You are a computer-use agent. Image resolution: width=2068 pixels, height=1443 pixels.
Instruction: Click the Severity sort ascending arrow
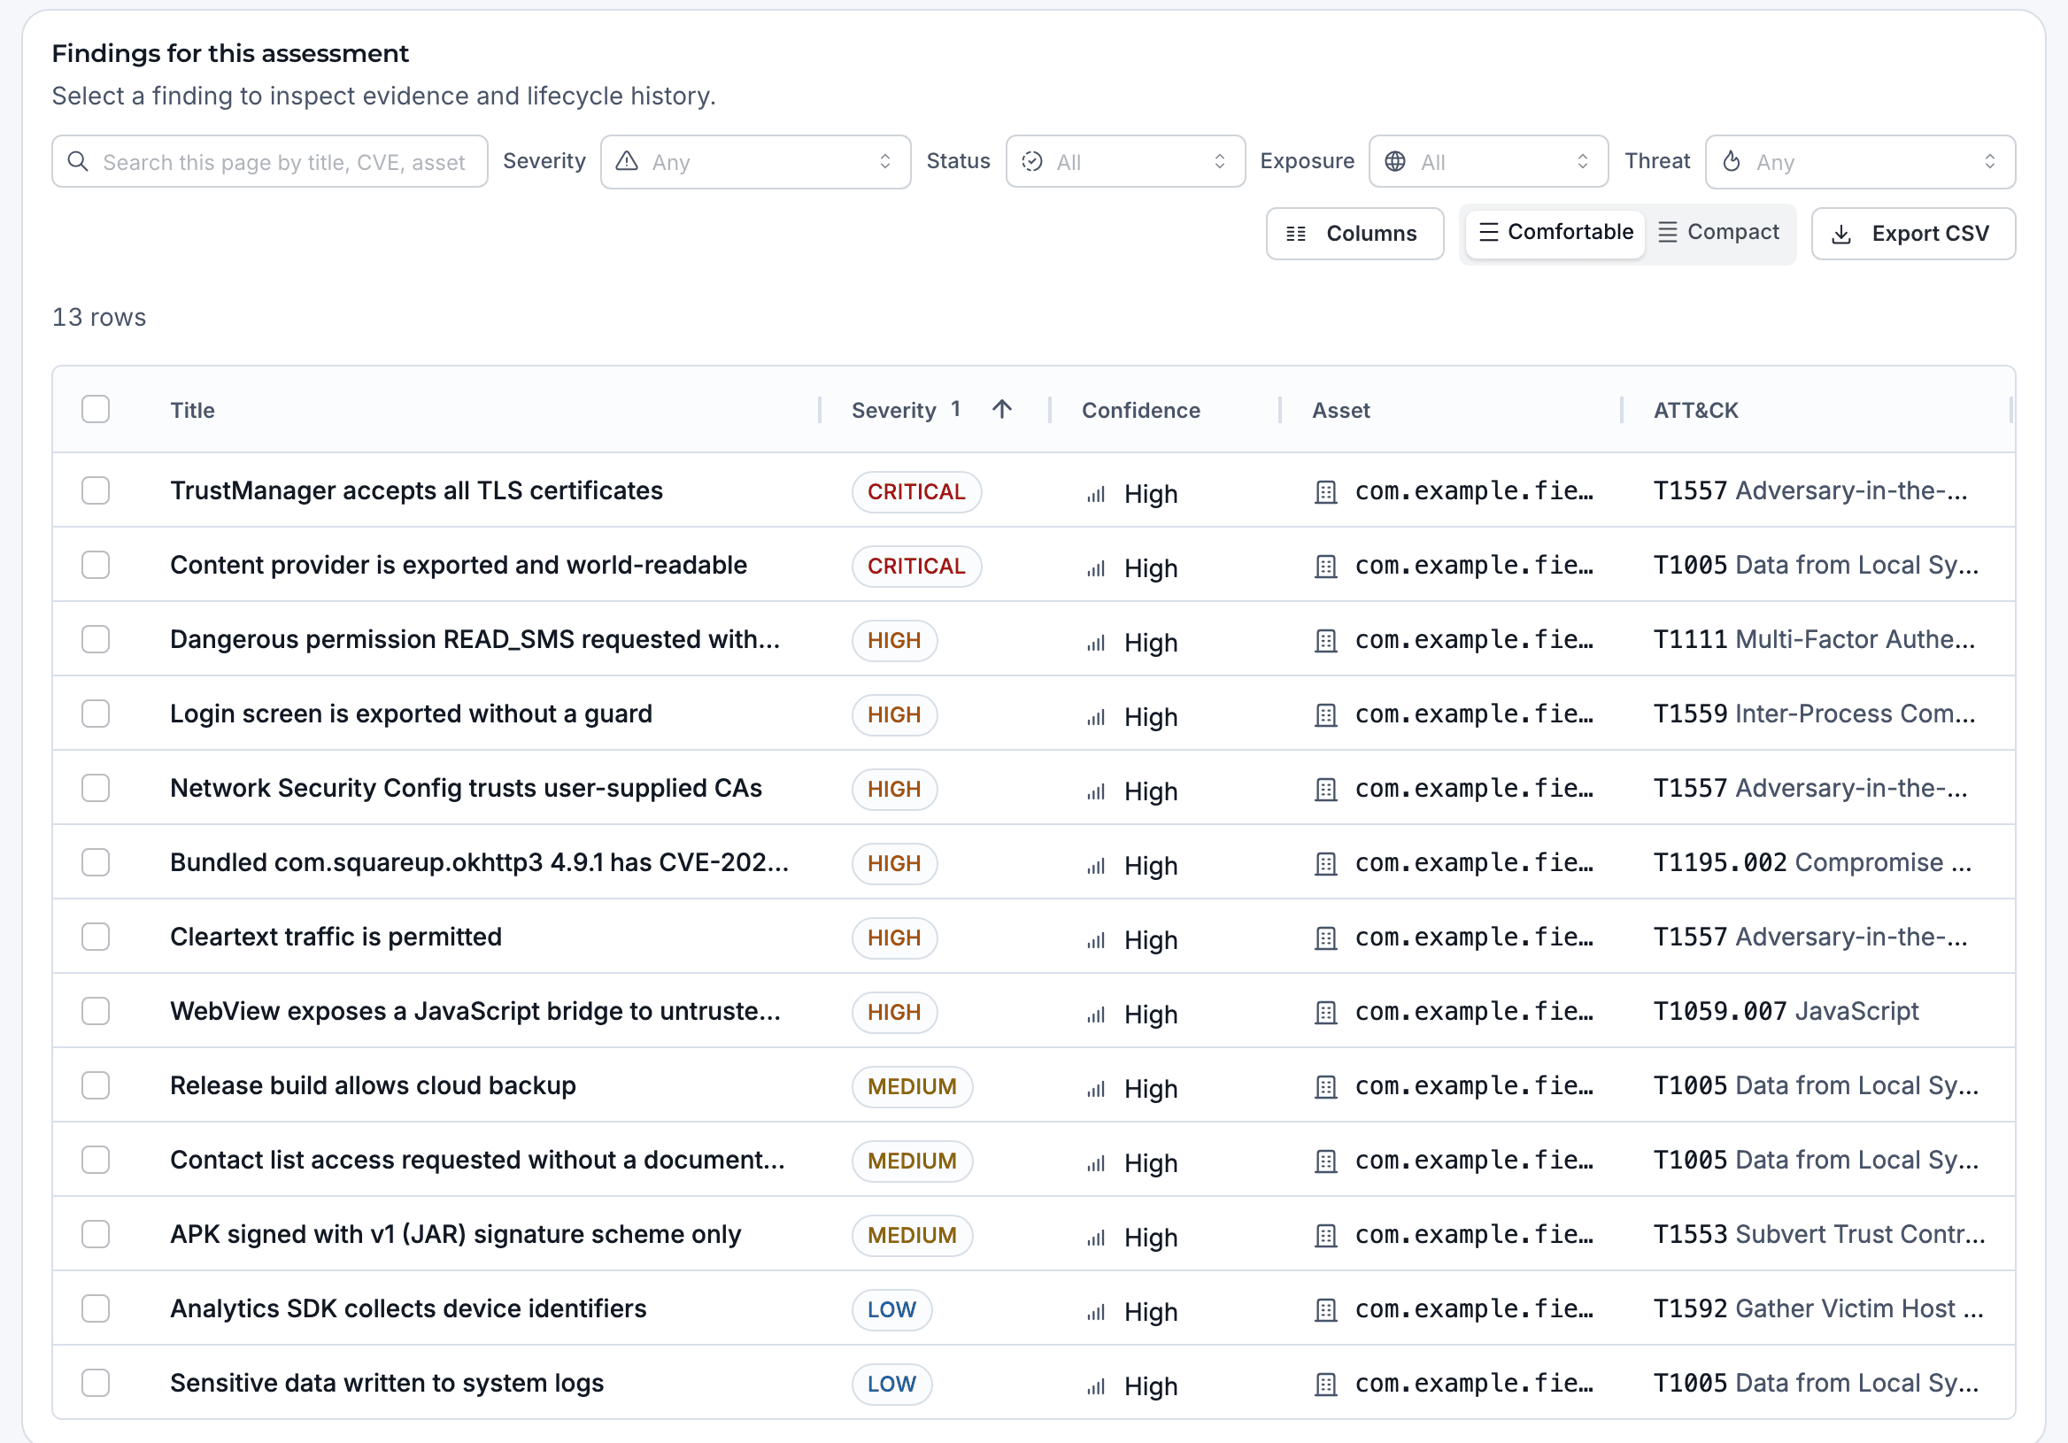tap(1001, 409)
